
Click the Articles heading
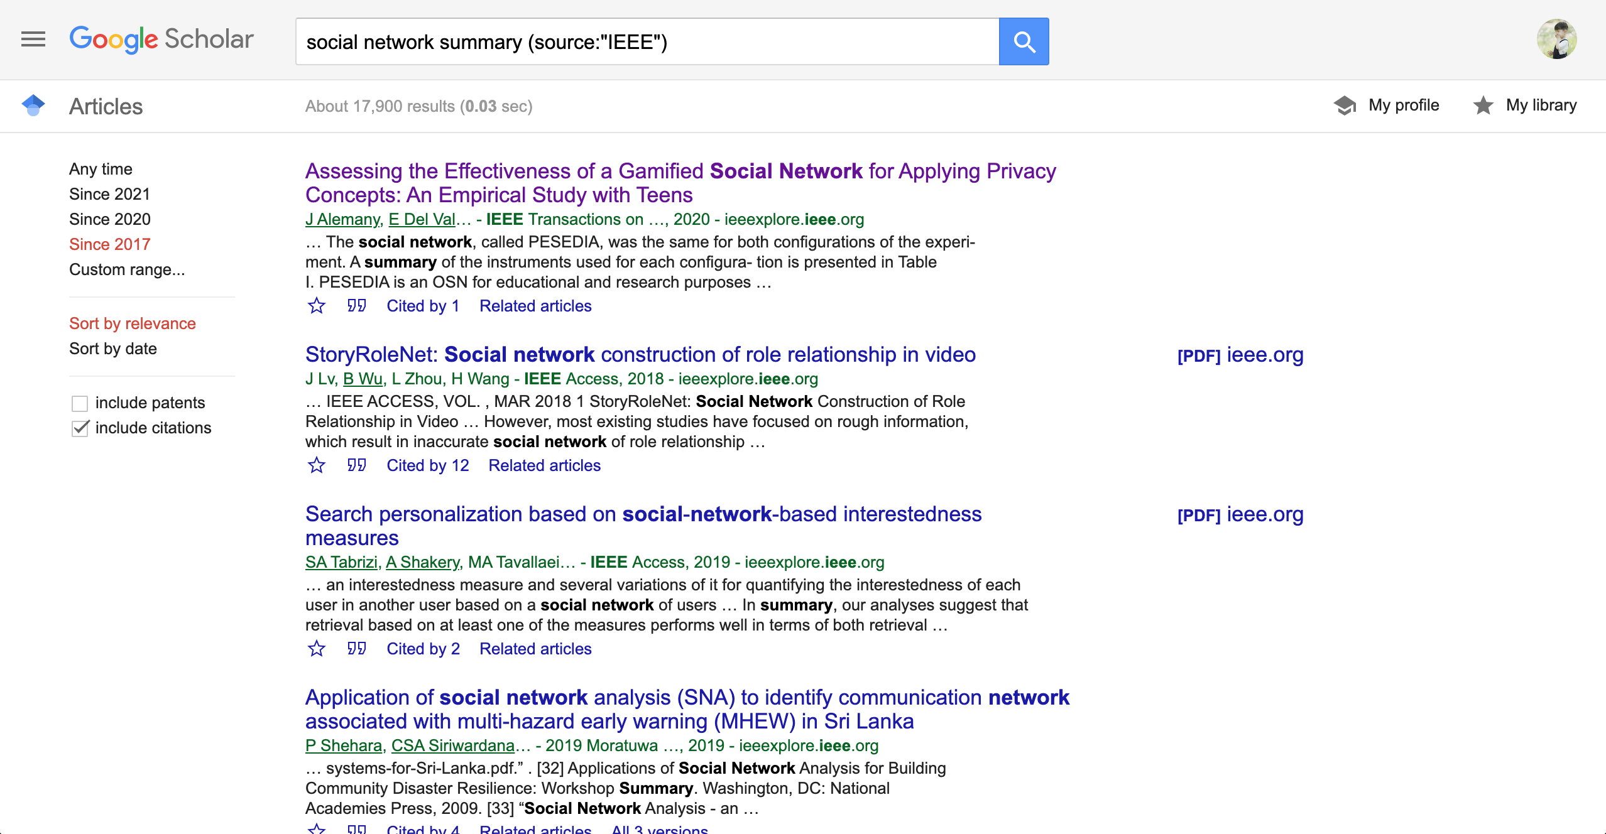[106, 106]
